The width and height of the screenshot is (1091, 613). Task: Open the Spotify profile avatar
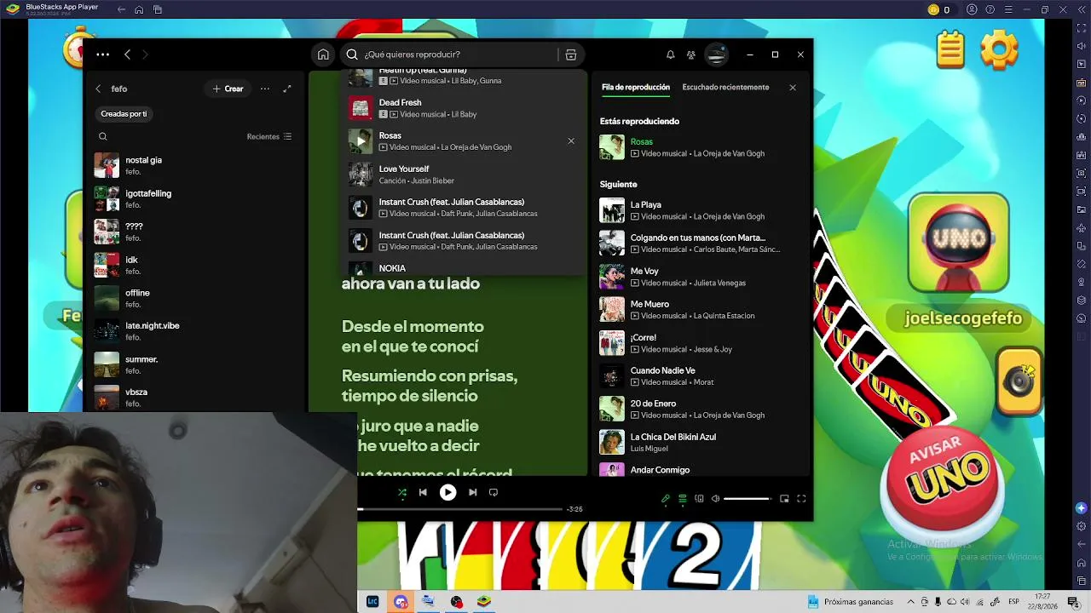click(717, 54)
